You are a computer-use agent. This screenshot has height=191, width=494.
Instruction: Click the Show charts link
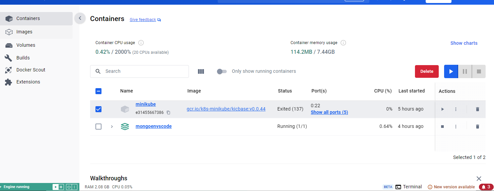pos(464,43)
